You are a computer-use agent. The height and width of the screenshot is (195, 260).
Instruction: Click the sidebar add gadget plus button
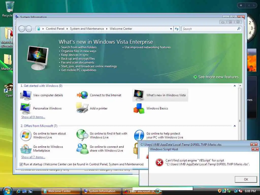241,5
